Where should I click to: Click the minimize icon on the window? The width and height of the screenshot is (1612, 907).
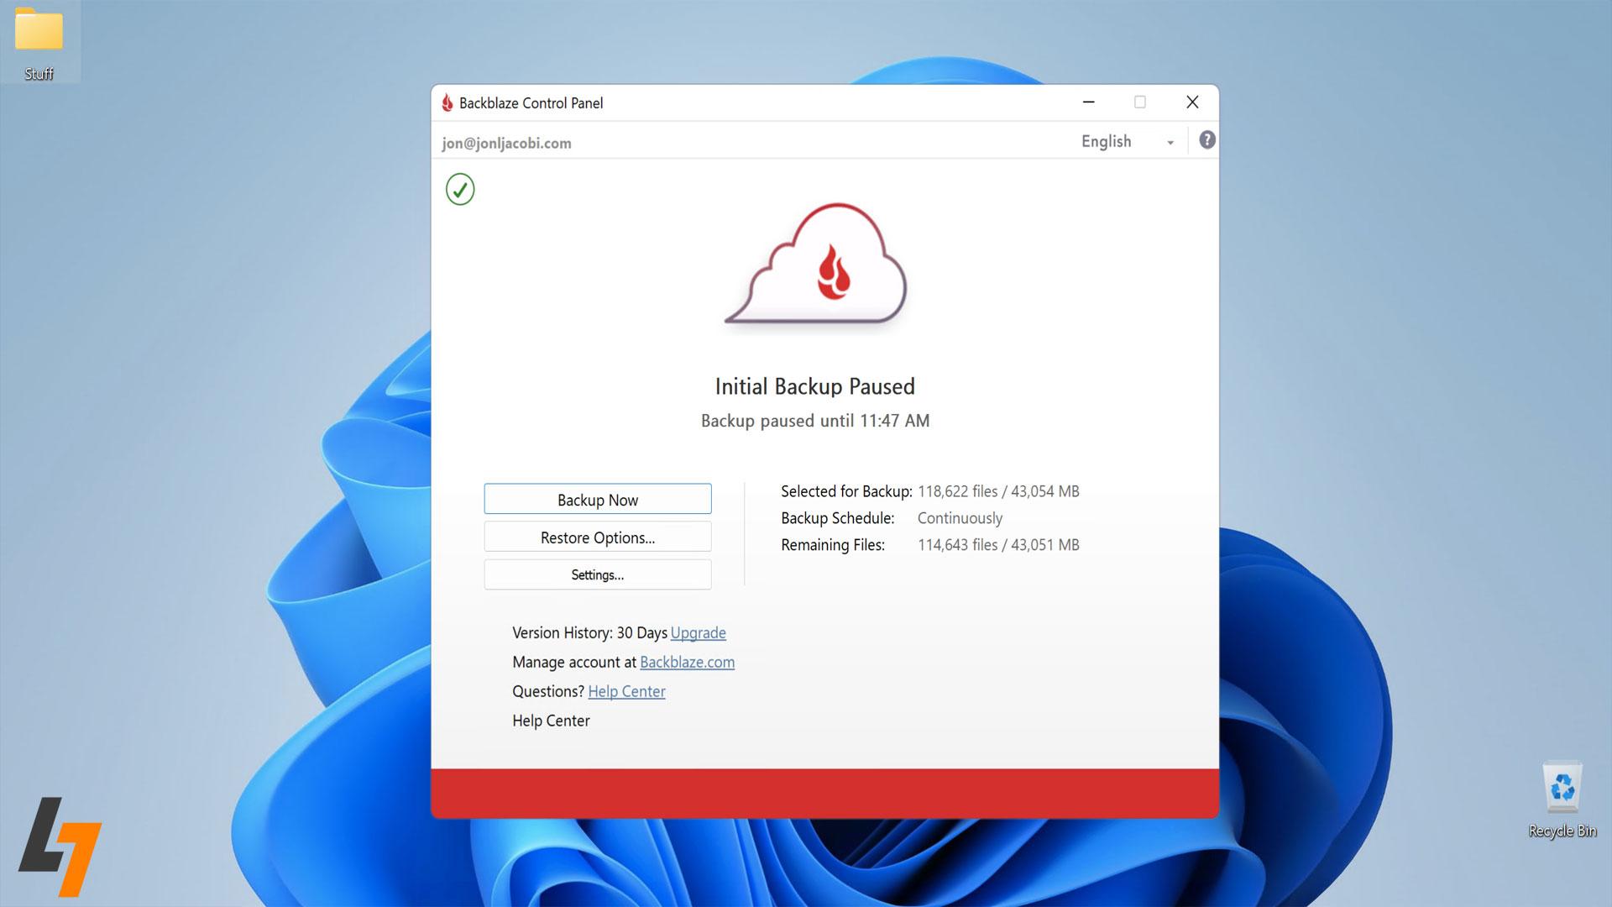click(1089, 102)
